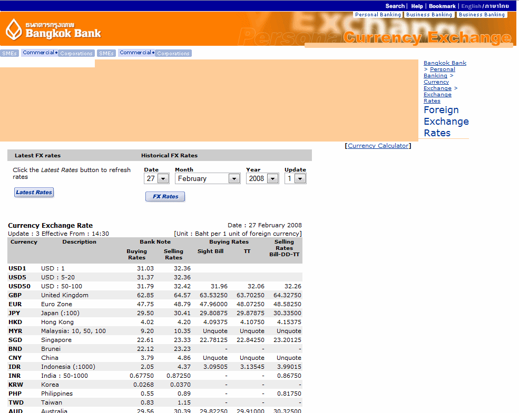
Task: Open the Date dropdown showing 27
Action: 156,178
